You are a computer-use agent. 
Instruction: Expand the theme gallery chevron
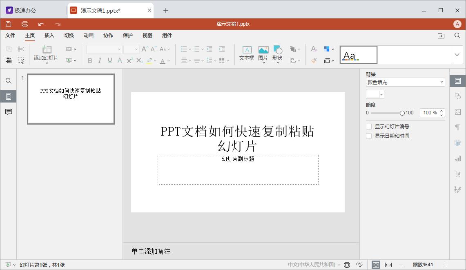click(457, 55)
